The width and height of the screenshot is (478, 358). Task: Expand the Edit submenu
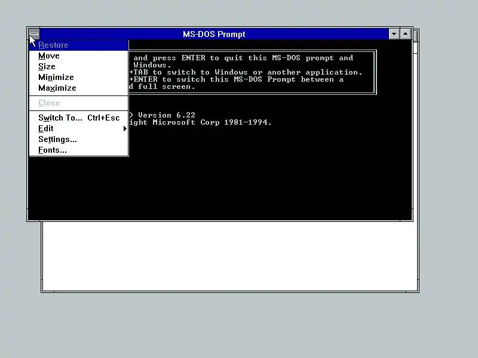(79, 128)
